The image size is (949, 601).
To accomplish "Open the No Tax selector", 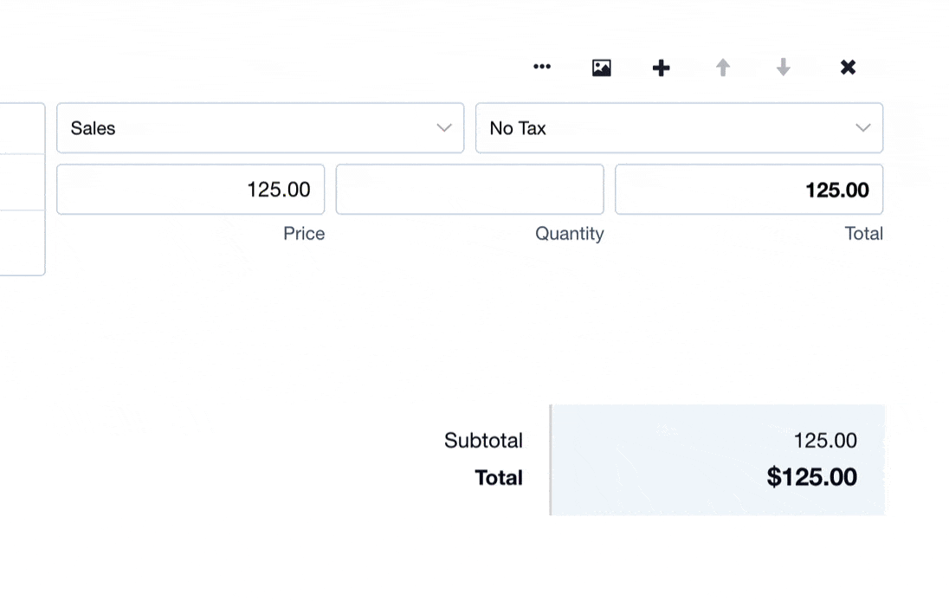I will click(x=679, y=128).
